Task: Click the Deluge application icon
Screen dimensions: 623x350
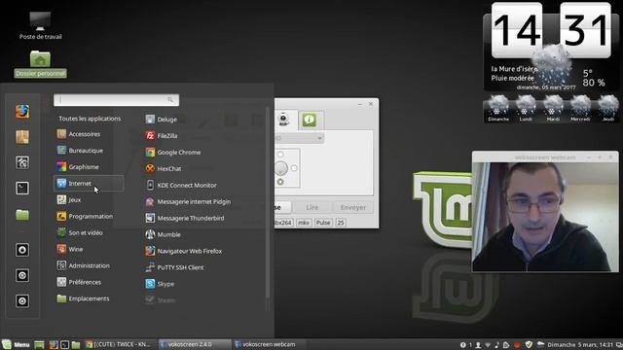Action: point(150,119)
